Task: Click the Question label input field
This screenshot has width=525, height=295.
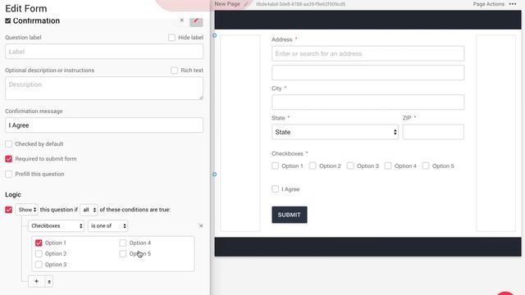Action: 104,52
